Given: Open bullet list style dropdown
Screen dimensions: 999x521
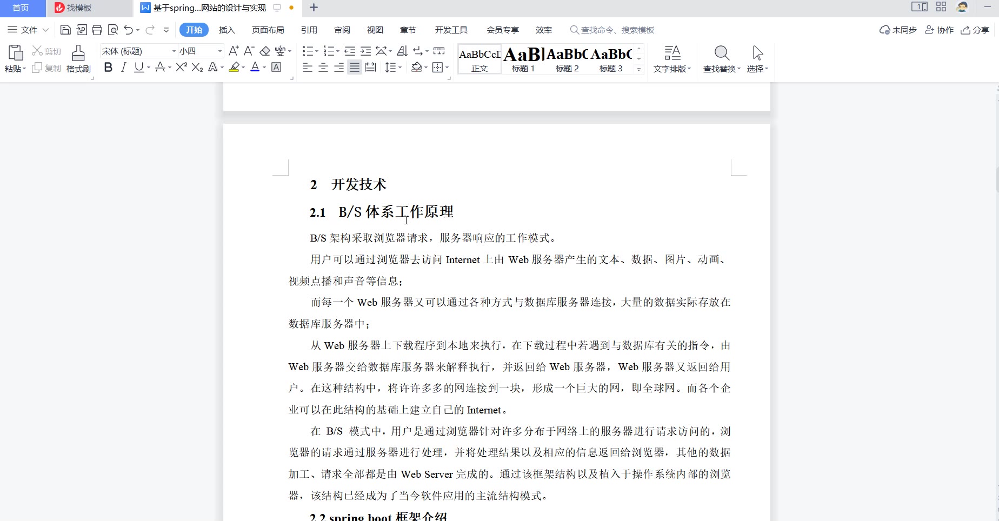Looking at the screenshot, I should click(317, 51).
